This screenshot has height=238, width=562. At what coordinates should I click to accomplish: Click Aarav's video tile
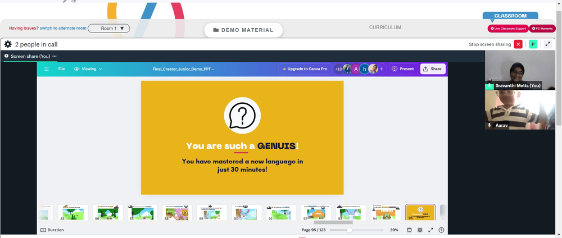point(520,109)
